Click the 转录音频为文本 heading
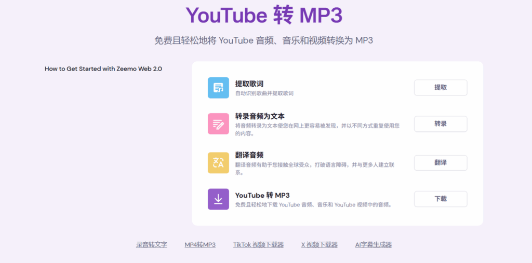The image size is (532, 263). click(260, 116)
